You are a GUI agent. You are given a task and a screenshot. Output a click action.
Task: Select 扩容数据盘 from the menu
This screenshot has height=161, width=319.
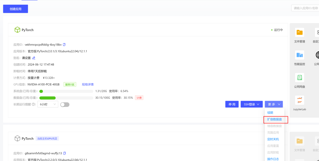[274, 119]
